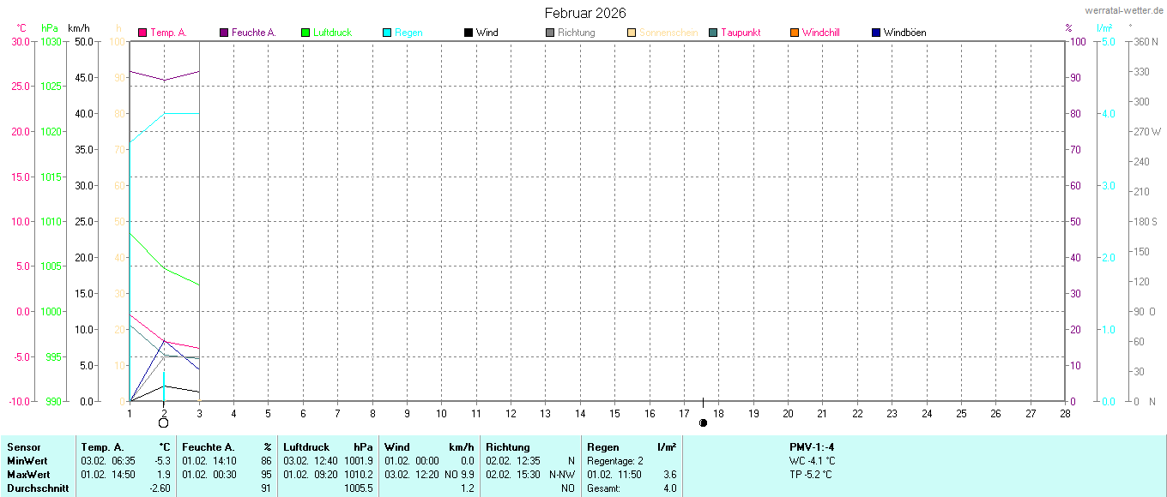Click the Taupunkt legend label
Screen dimensions: 1167x497
[x=740, y=33]
